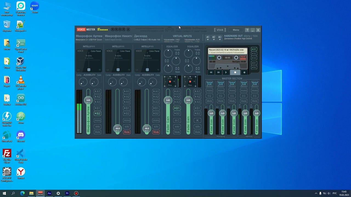Rewind the cassette recorder
This screenshot has height=197, width=351.
pyautogui.click(x=211, y=73)
